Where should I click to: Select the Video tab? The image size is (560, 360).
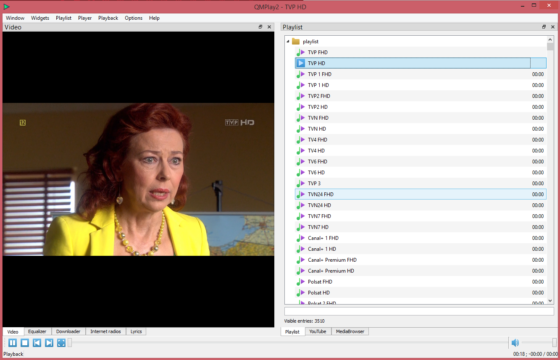(13, 331)
